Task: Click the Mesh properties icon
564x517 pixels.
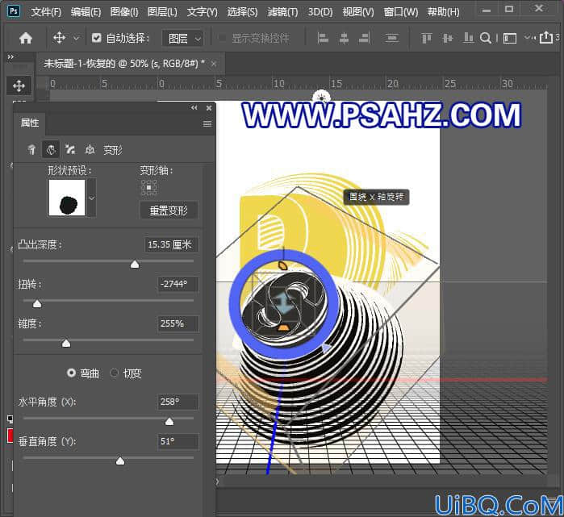Action: point(31,149)
